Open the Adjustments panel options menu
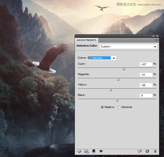 click(x=156, y=40)
